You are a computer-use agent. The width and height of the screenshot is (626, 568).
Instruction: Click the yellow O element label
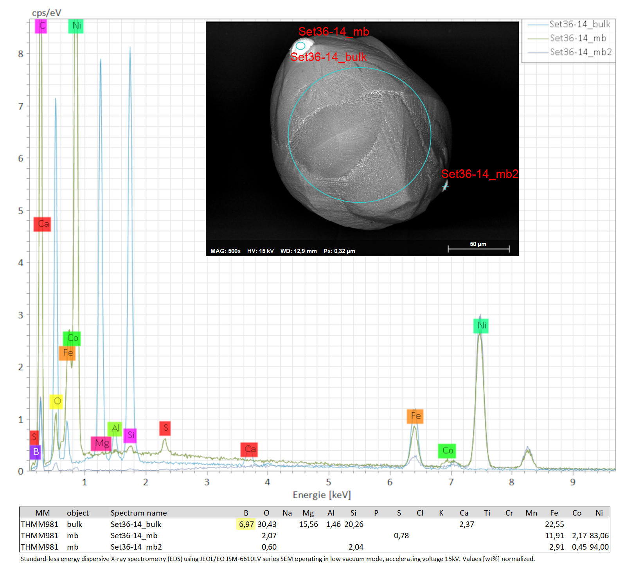pyautogui.click(x=56, y=401)
